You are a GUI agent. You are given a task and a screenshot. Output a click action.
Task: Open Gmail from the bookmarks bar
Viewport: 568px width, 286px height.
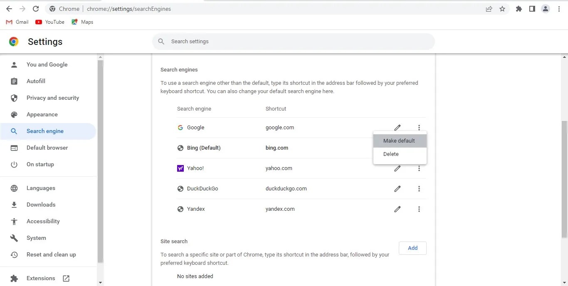17,22
